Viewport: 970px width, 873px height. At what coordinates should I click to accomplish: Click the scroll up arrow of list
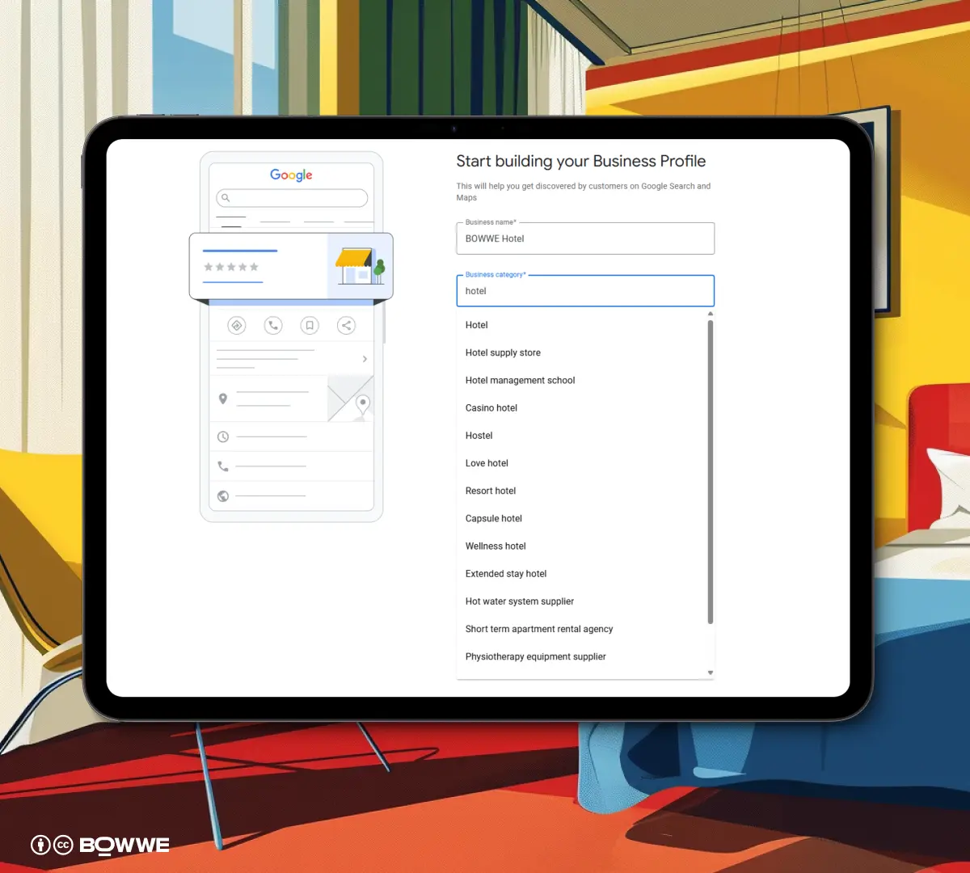point(711,314)
